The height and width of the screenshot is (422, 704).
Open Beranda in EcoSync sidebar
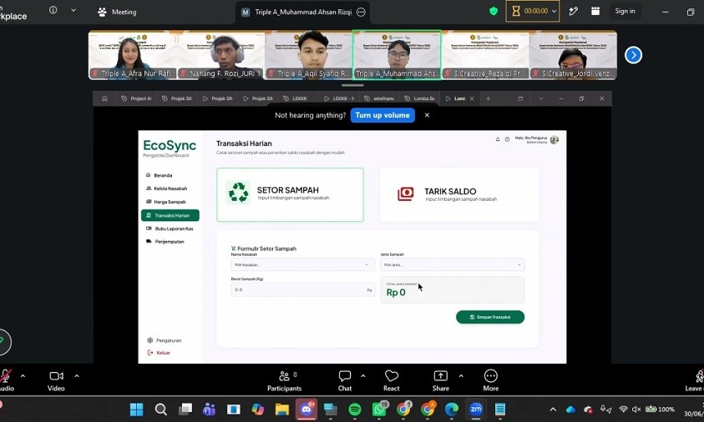coord(160,175)
